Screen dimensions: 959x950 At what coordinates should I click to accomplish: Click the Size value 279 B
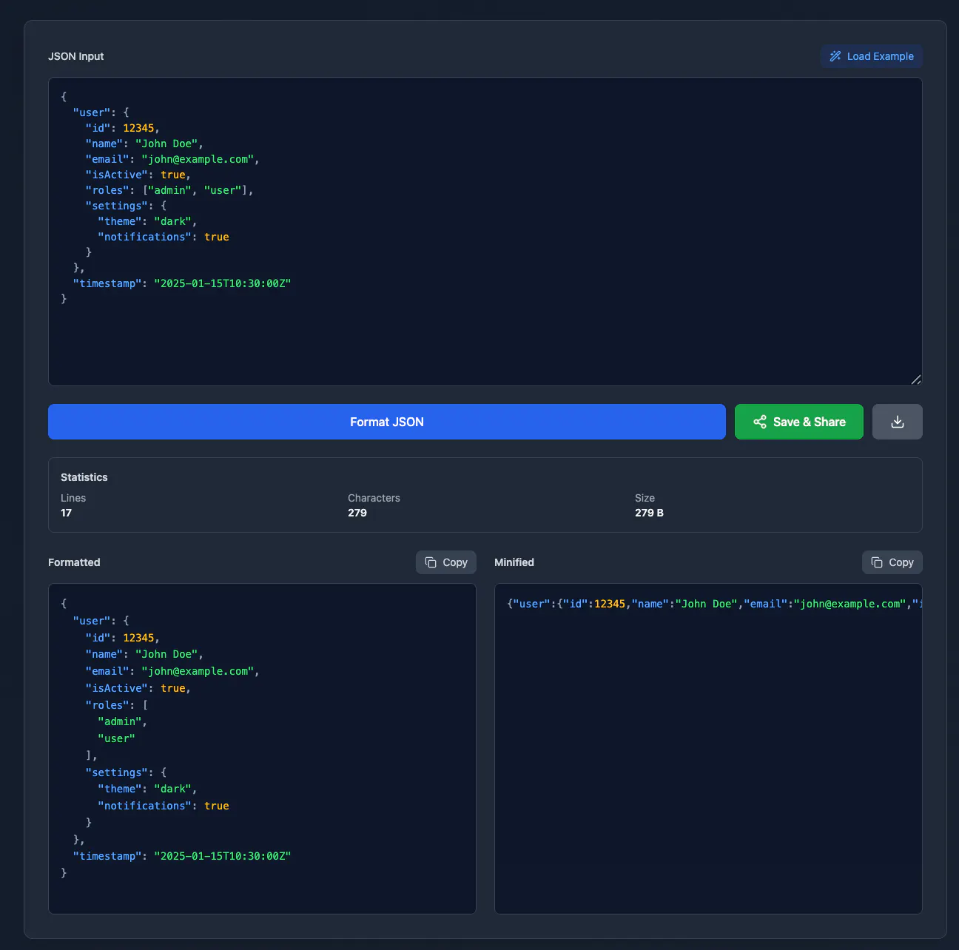(649, 513)
